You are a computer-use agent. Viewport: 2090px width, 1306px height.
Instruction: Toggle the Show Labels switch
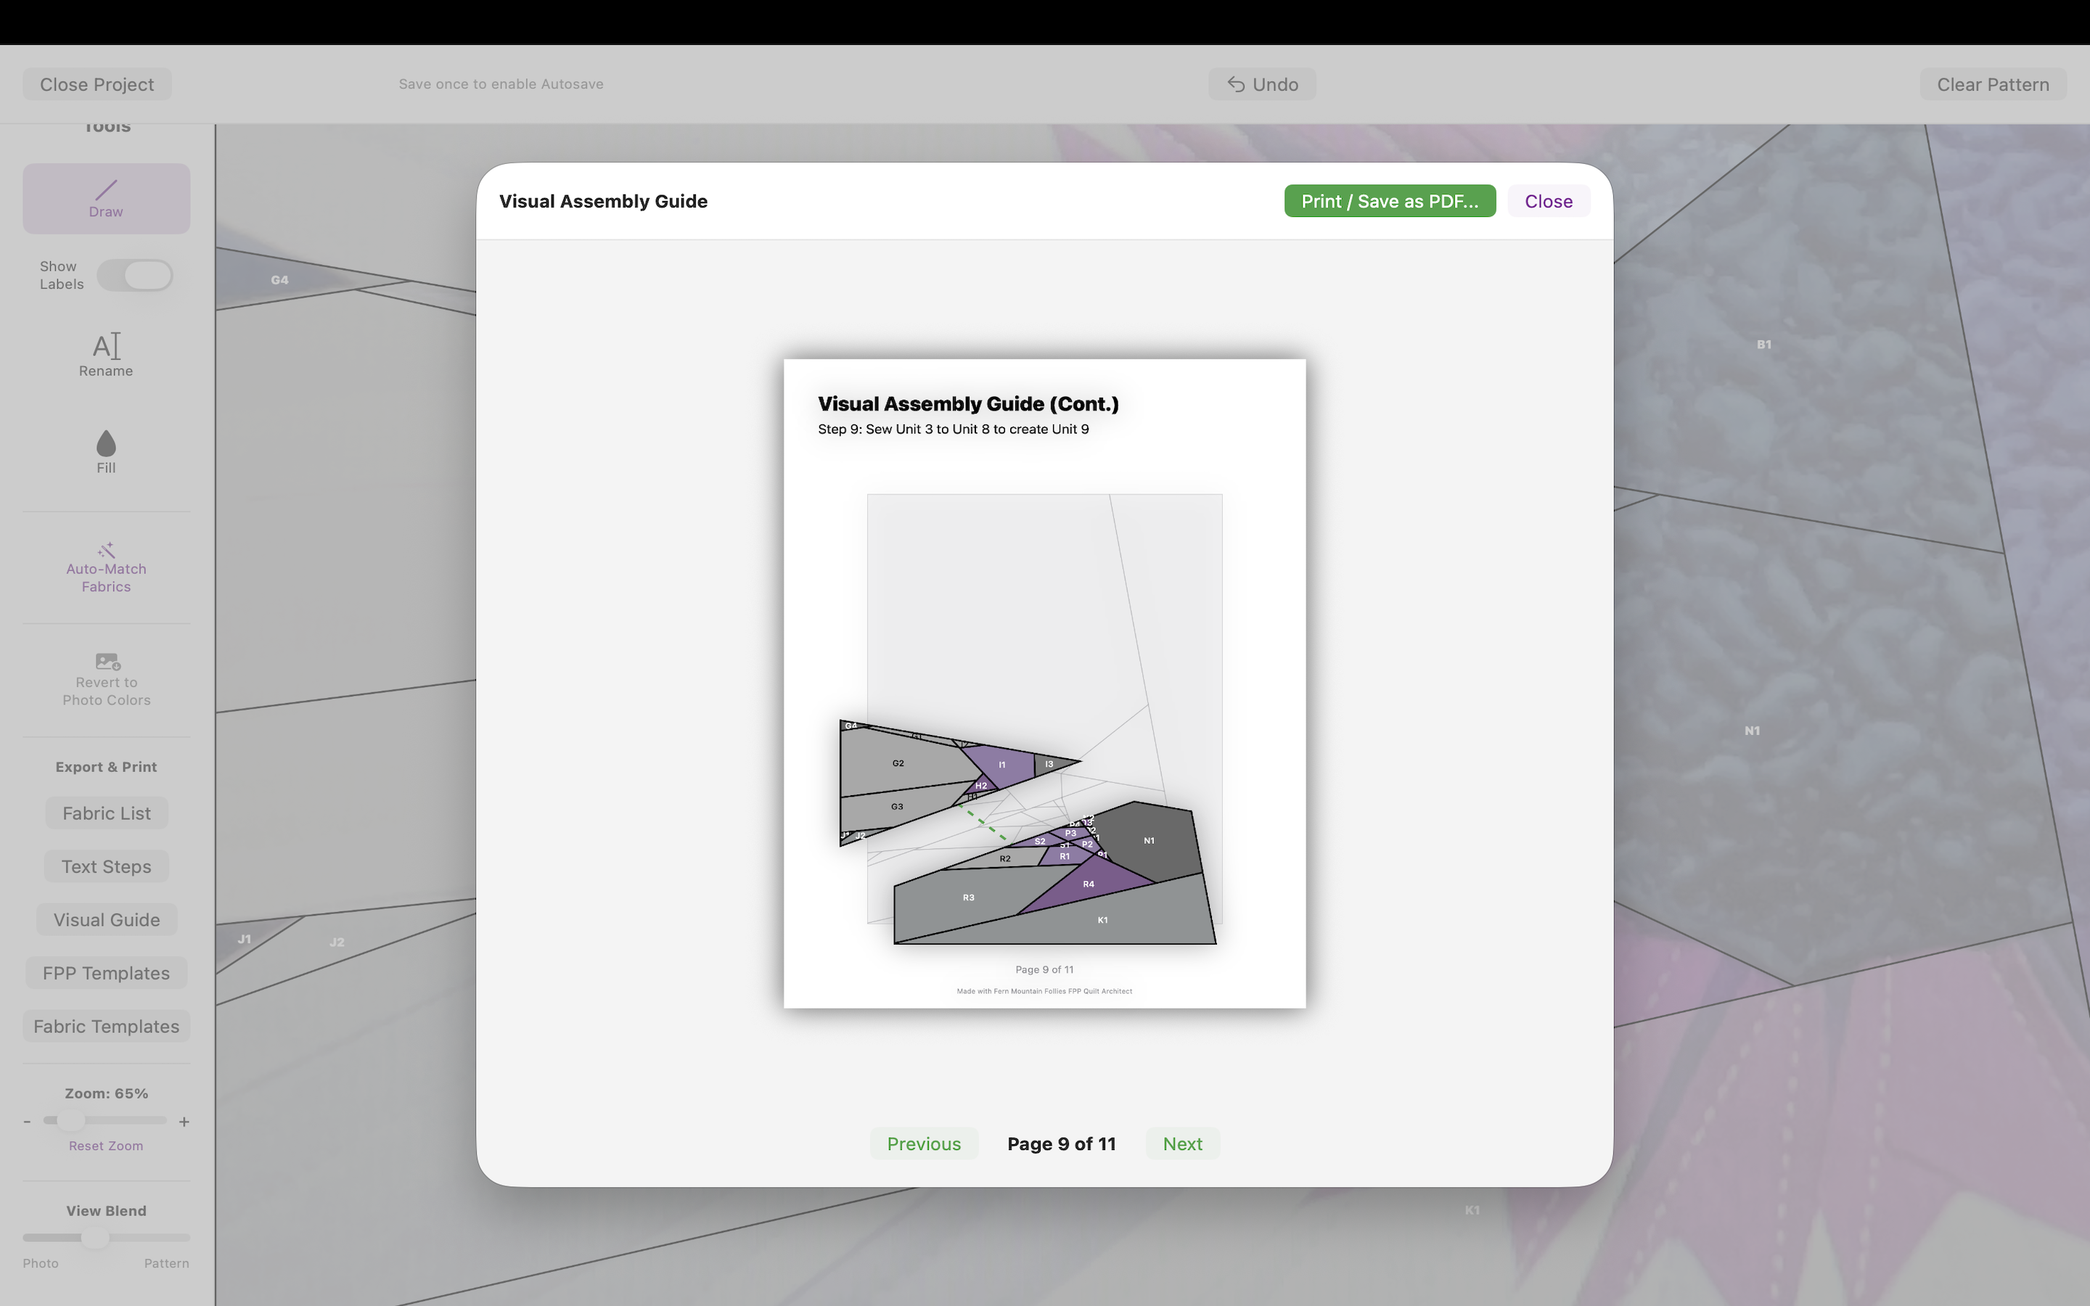pos(135,276)
